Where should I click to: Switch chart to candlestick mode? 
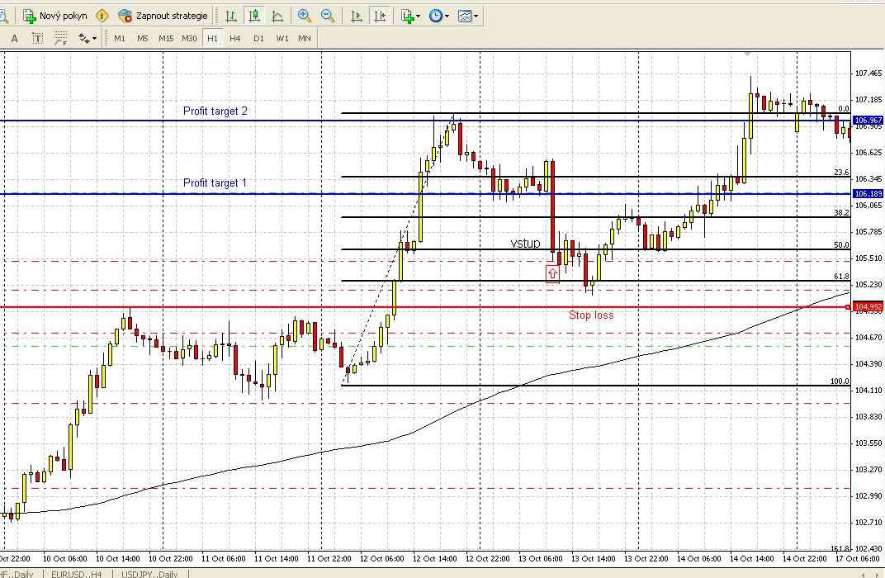coord(254,16)
